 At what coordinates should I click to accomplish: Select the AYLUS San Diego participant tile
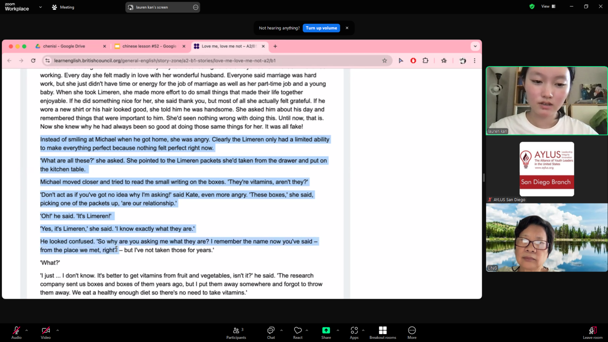tap(547, 169)
